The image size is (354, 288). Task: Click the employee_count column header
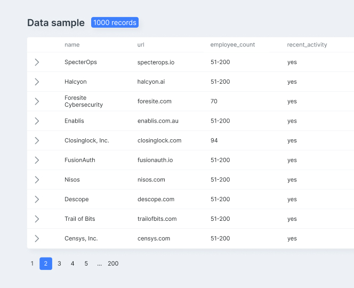click(x=232, y=45)
